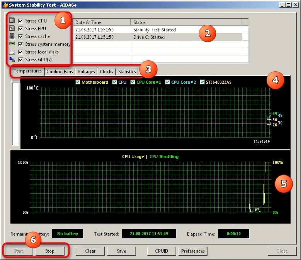Click the disk drive icon beside Stress local disks
Image resolution: width=301 pixels, height=260 pixels.
[x=12, y=53]
